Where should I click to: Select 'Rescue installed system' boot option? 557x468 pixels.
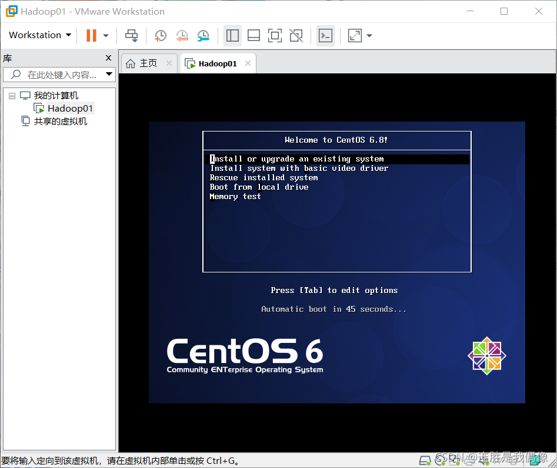pyautogui.click(x=264, y=177)
